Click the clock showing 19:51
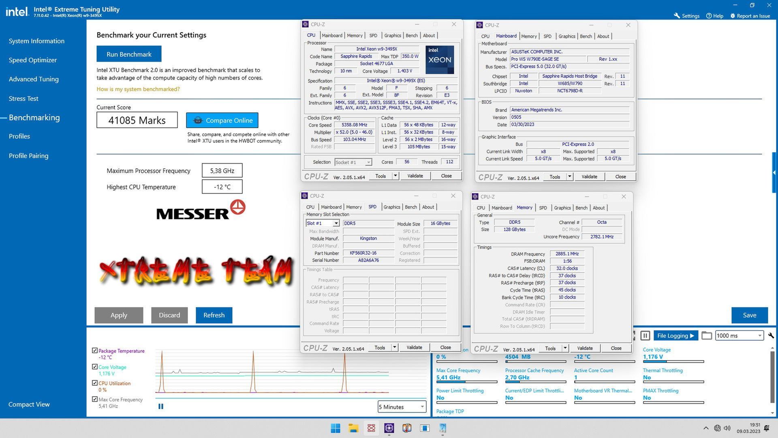 [x=754, y=425]
